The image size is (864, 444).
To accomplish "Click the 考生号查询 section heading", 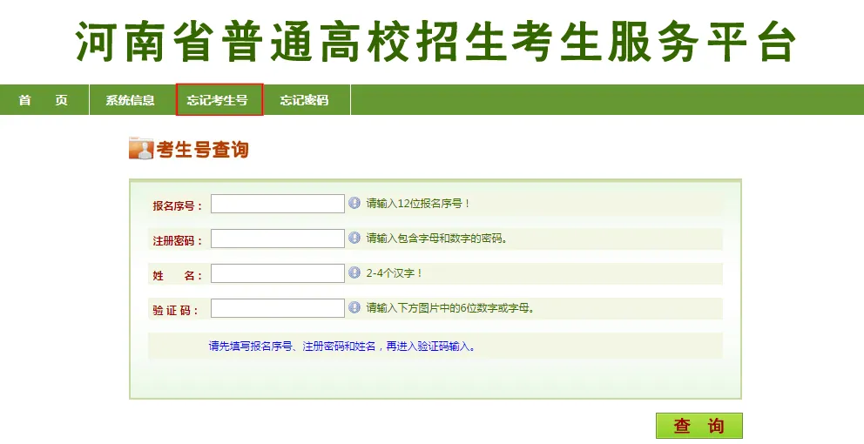I will 202,150.
